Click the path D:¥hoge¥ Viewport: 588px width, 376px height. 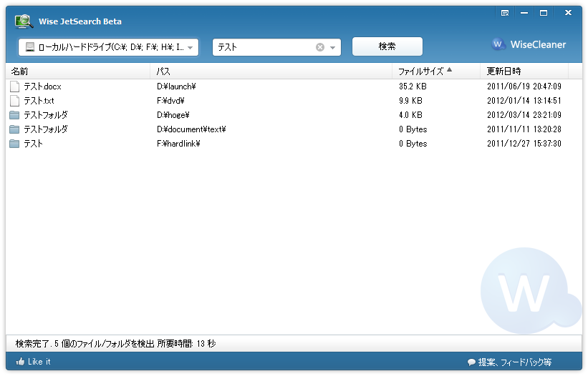click(173, 115)
